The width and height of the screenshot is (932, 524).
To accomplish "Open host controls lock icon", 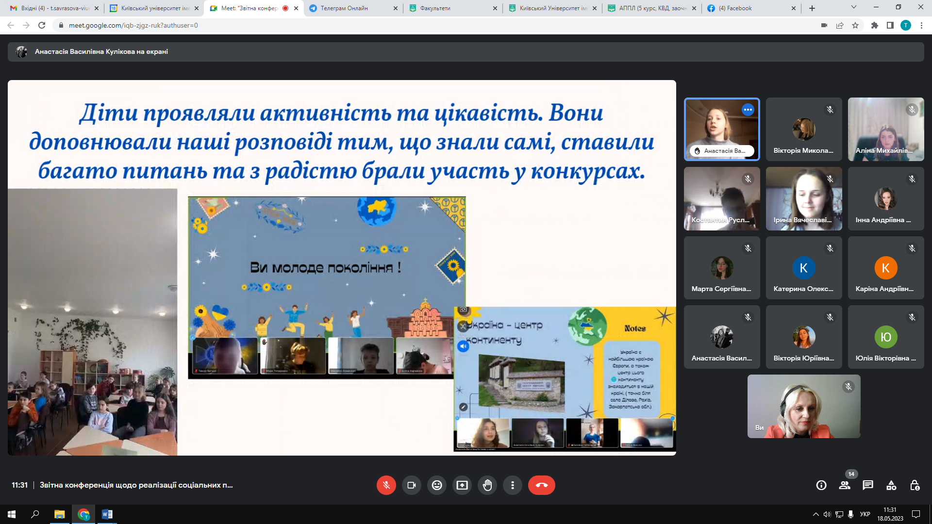I will (x=915, y=485).
